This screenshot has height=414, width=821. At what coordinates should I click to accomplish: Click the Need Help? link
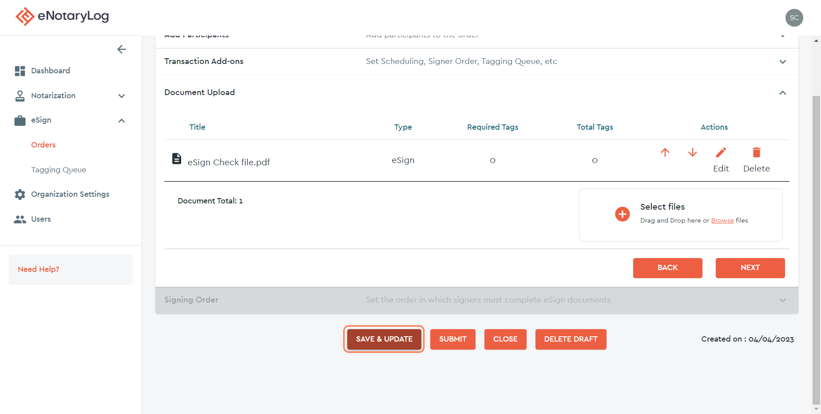pos(39,269)
